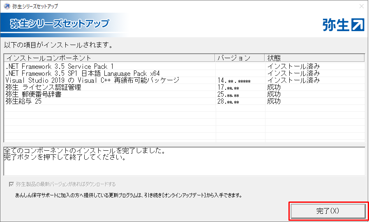Select the 弥生 郵便番号辞書 row
This screenshot has height=222, width=369.
tap(184, 95)
